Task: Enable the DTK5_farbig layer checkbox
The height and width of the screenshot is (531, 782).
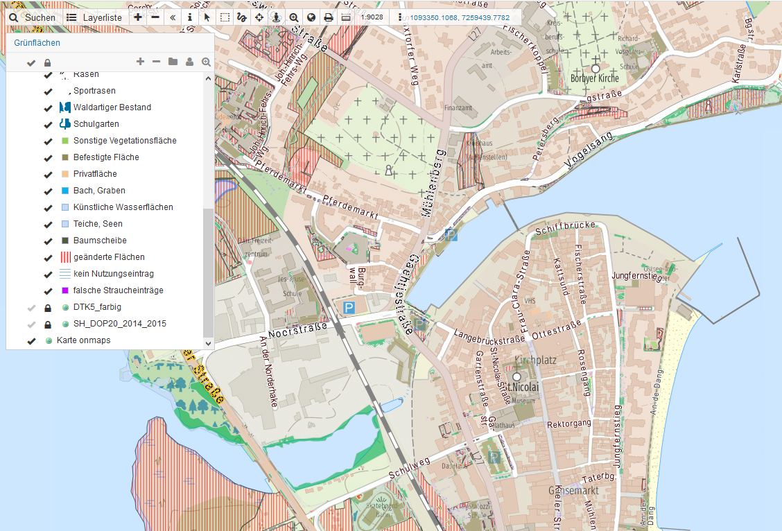Action: tap(31, 308)
